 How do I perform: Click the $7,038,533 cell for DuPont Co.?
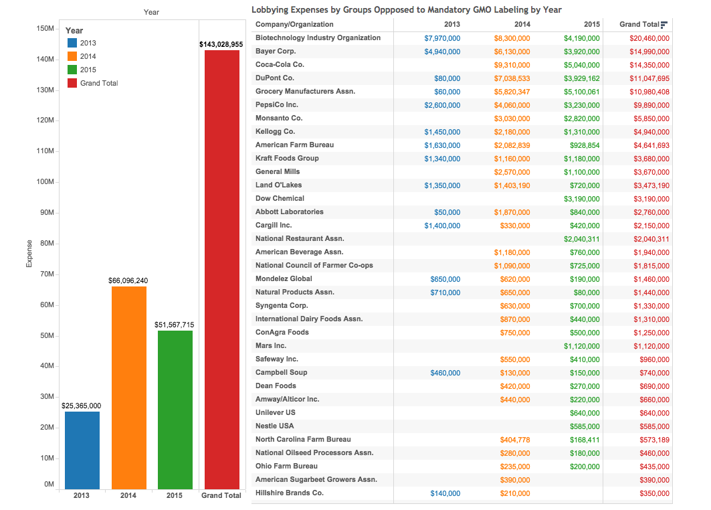512,78
